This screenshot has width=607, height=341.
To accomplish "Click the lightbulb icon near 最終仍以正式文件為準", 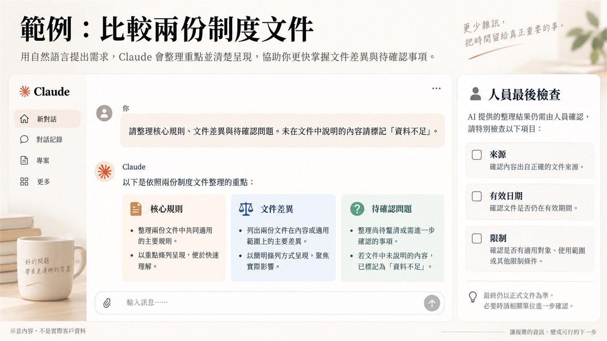I will click(x=473, y=297).
